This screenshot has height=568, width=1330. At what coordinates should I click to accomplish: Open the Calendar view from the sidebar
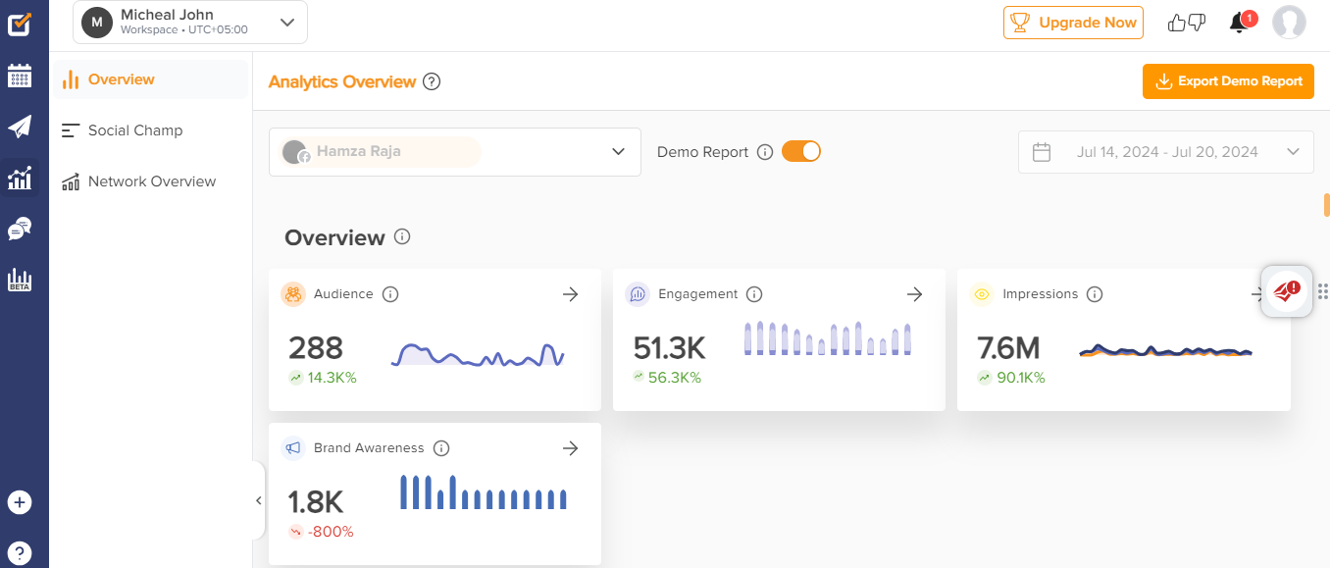pos(20,76)
